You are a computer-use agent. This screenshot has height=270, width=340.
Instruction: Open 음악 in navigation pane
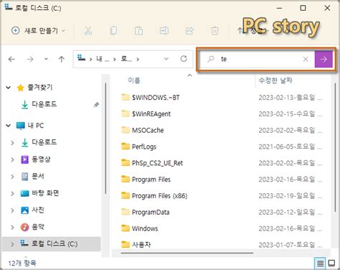tap(32, 227)
